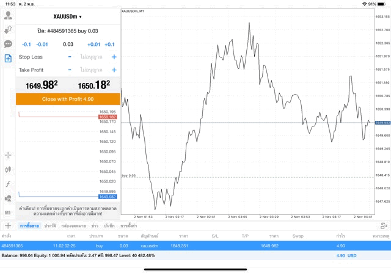This screenshot has height=273, width=391.
Task: Click the Stop Loss value field
Action: 92,57
